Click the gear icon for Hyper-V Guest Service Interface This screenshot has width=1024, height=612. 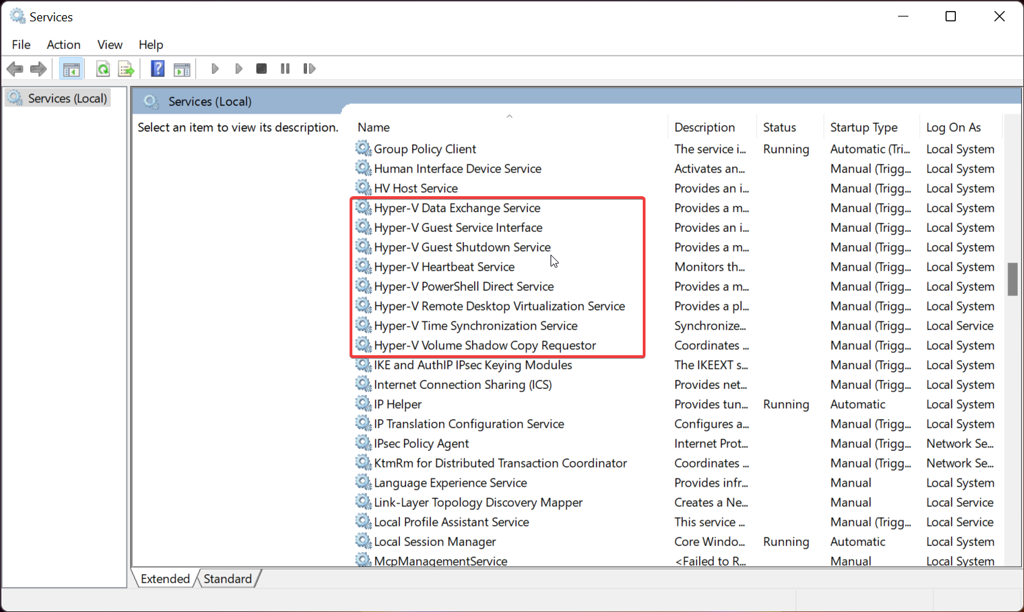pyautogui.click(x=363, y=227)
